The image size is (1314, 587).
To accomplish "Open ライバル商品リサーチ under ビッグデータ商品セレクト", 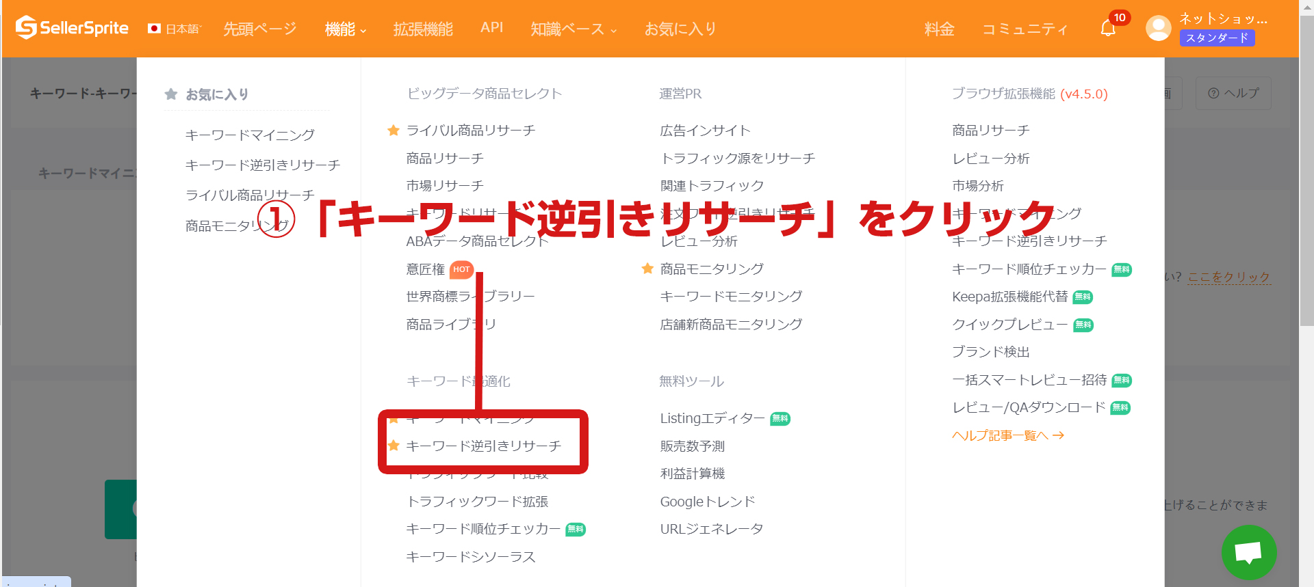I will (471, 130).
